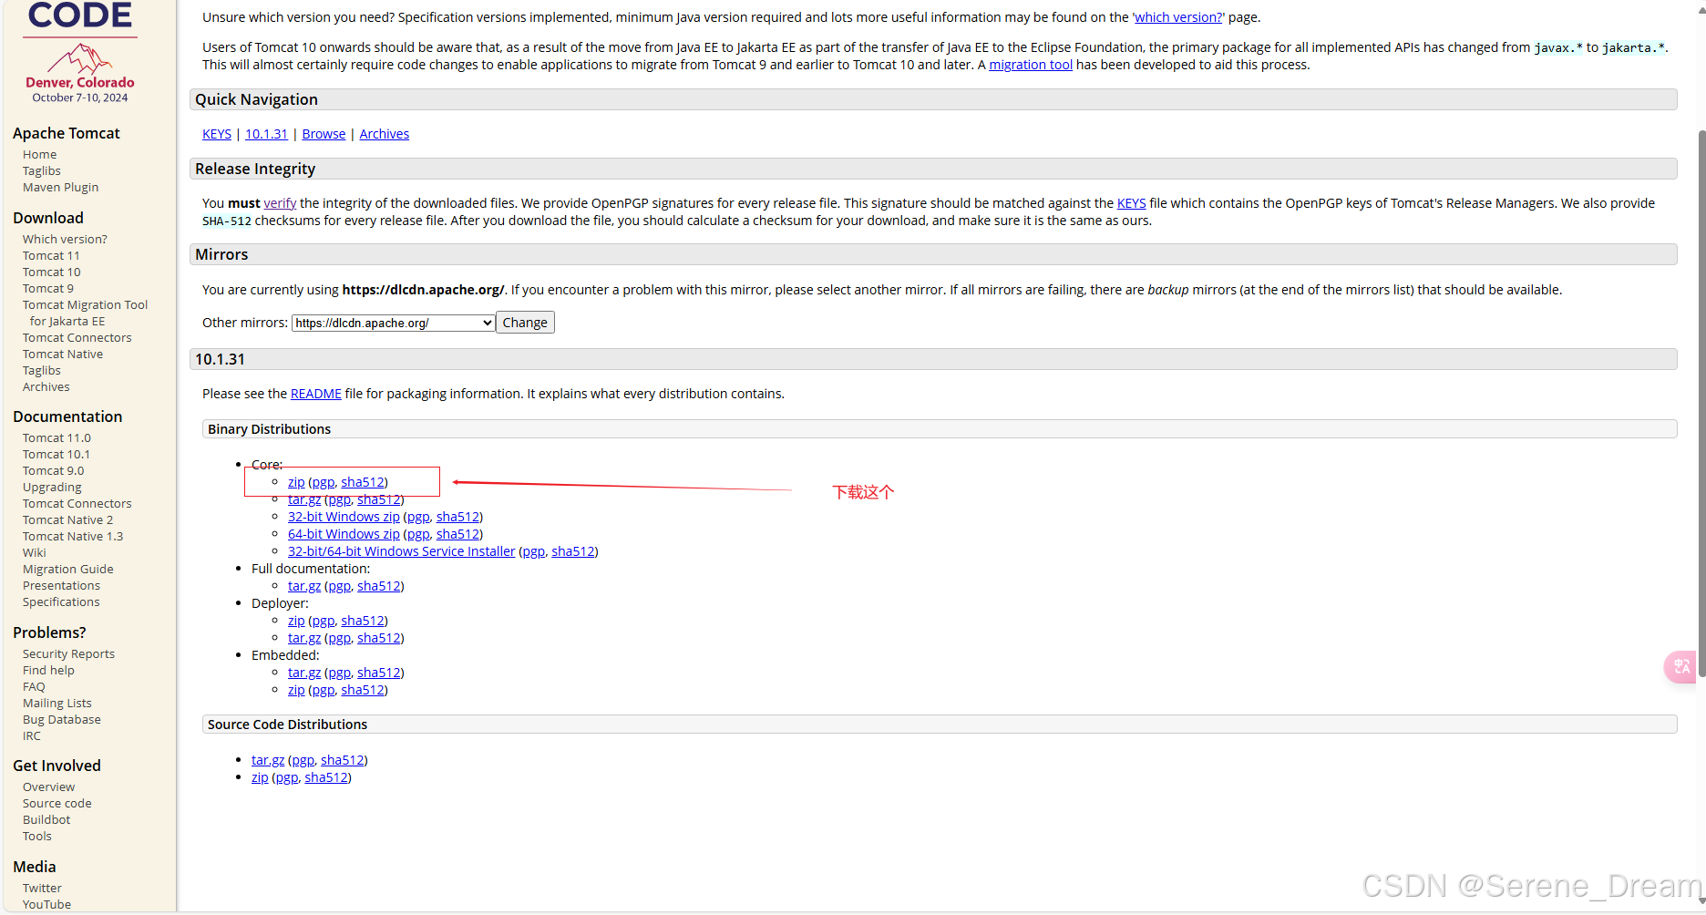1706x915 pixels.
Task: Download Full documentation tar.gz
Action: pos(304,586)
